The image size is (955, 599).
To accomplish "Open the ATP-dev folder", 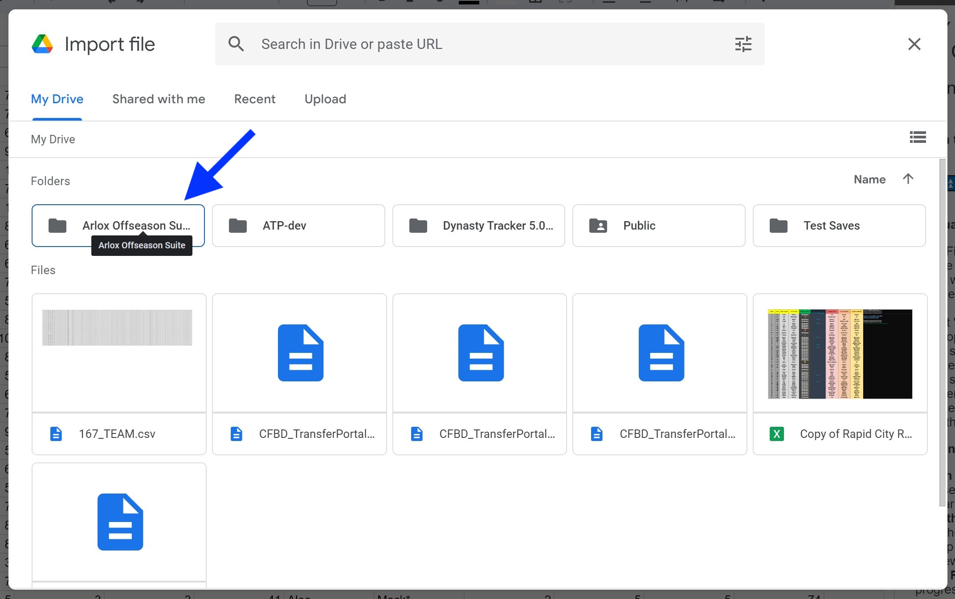I will coord(298,226).
